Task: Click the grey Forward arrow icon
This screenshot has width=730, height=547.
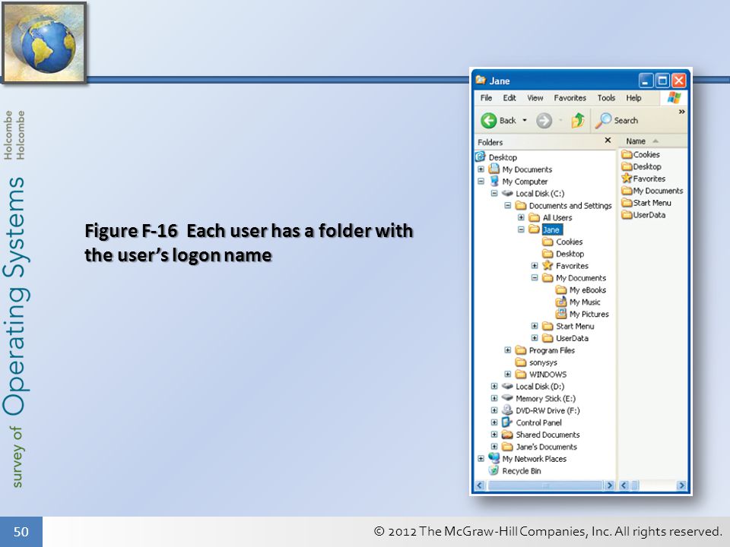Action: pos(544,121)
